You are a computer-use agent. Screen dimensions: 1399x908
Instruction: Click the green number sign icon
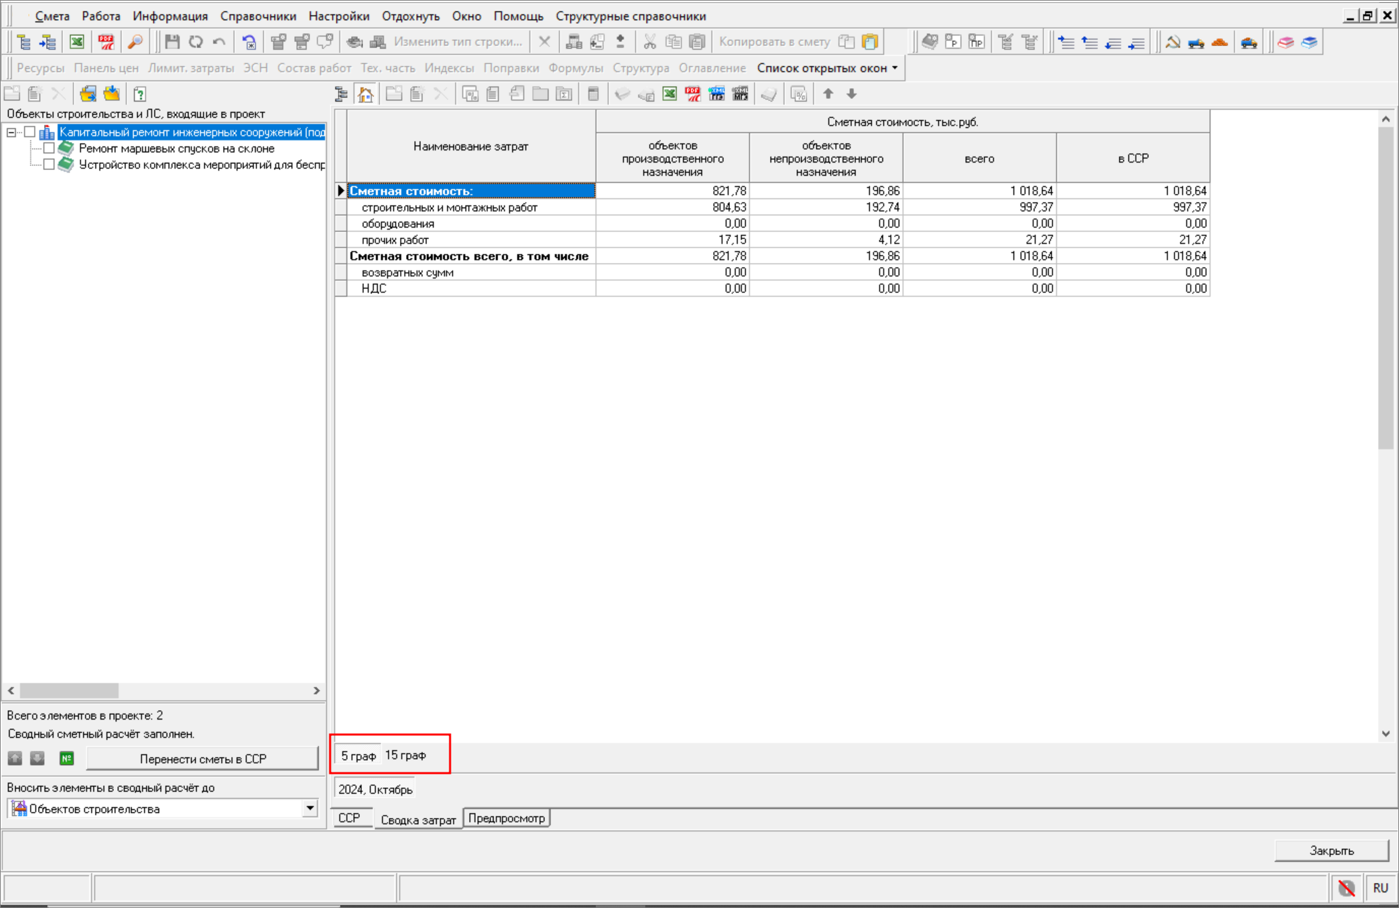(x=66, y=758)
